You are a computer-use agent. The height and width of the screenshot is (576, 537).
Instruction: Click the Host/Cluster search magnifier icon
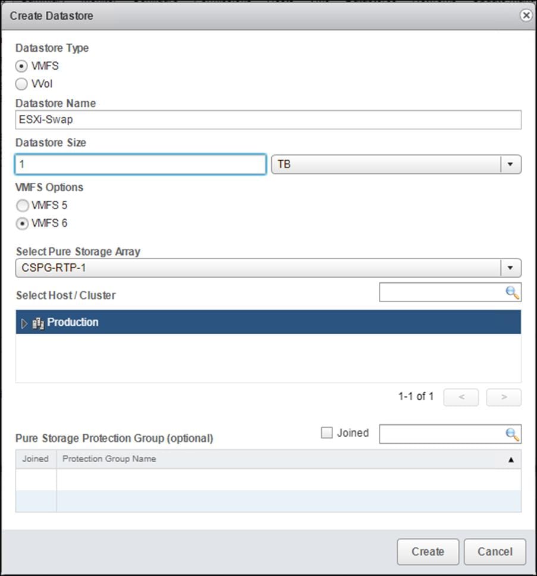pos(511,292)
